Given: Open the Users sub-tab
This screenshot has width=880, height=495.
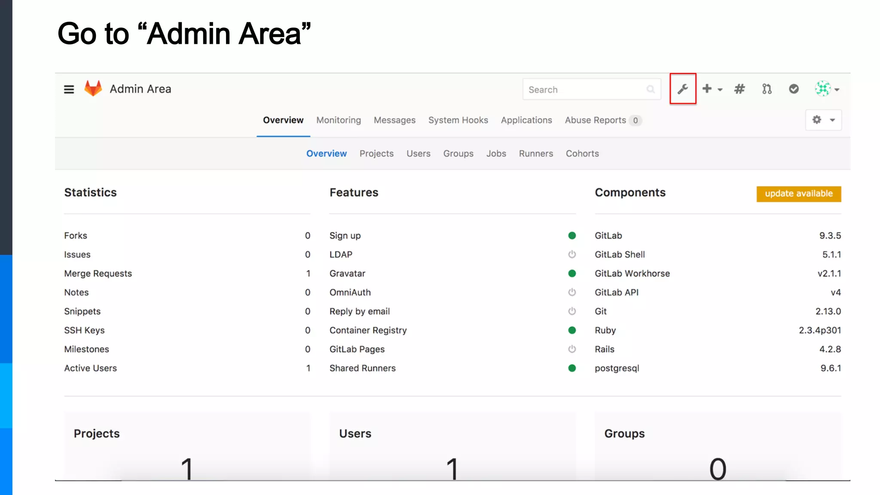Looking at the screenshot, I should point(419,153).
